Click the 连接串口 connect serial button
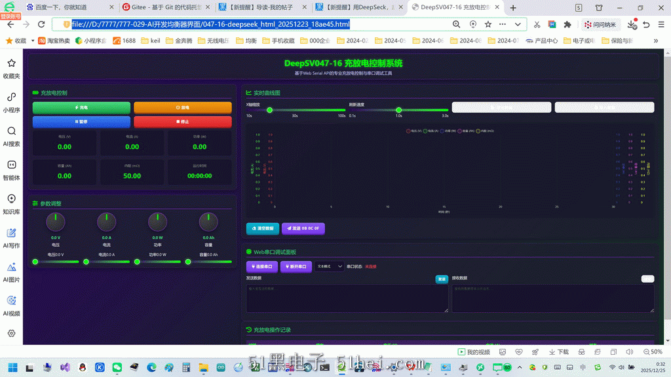 262,267
